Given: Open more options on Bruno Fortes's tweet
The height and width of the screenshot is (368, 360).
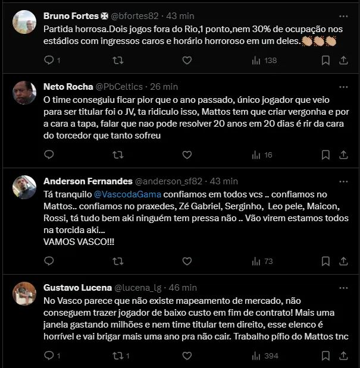Looking at the screenshot, I should tap(344, 15).
